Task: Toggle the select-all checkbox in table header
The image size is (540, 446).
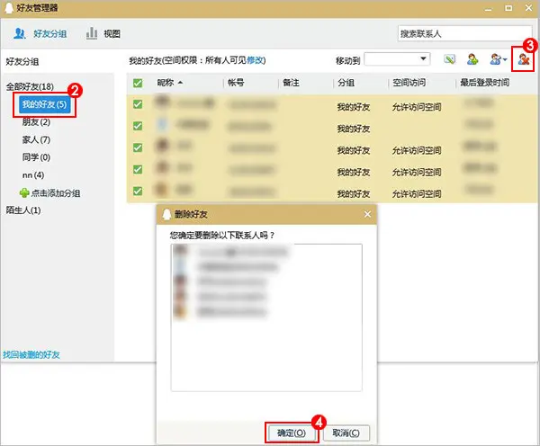Action: point(138,83)
